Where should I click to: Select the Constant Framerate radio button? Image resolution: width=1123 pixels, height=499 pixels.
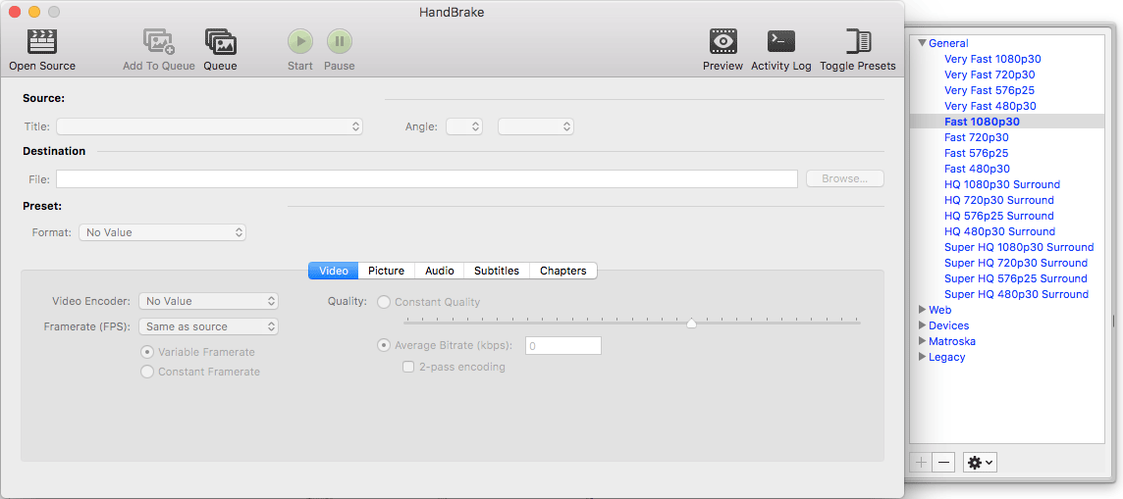click(x=147, y=372)
